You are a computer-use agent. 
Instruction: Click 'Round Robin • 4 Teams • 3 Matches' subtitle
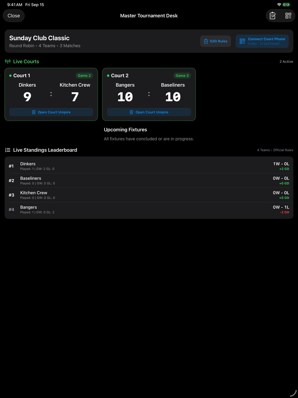pyautogui.click(x=45, y=46)
